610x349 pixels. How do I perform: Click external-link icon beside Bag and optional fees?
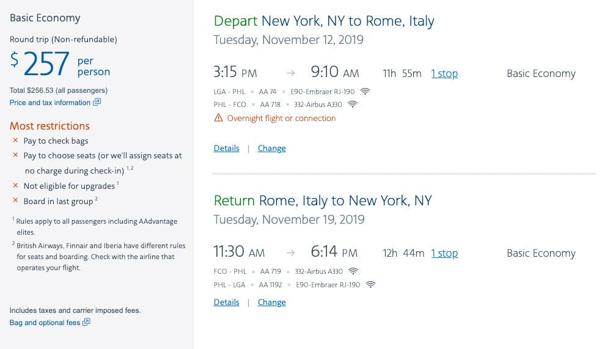[86, 322]
